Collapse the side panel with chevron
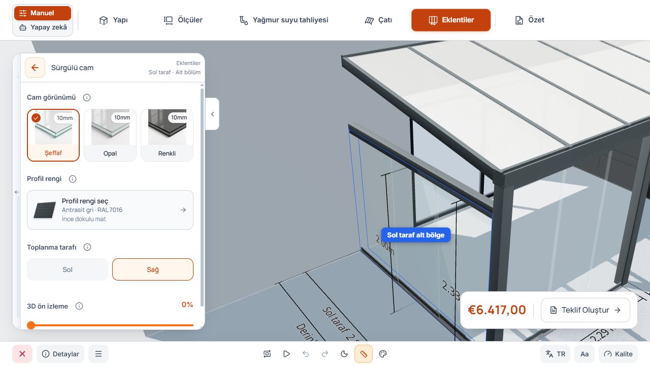 point(212,114)
